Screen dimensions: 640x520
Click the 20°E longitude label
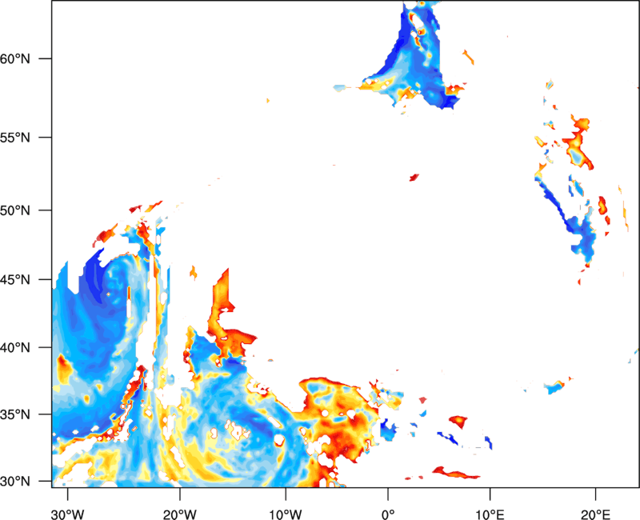(x=595, y=514)
